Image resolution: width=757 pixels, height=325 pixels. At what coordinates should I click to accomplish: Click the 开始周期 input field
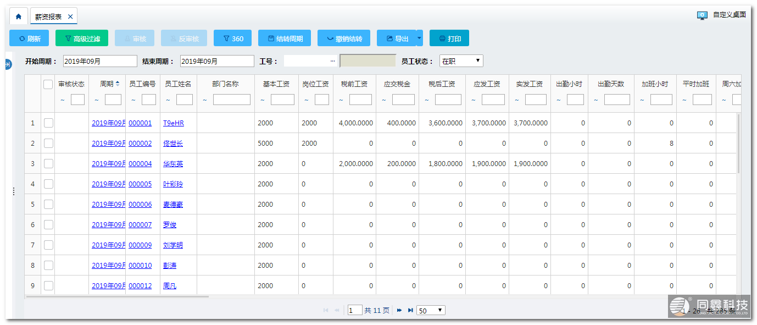[100, 61]
